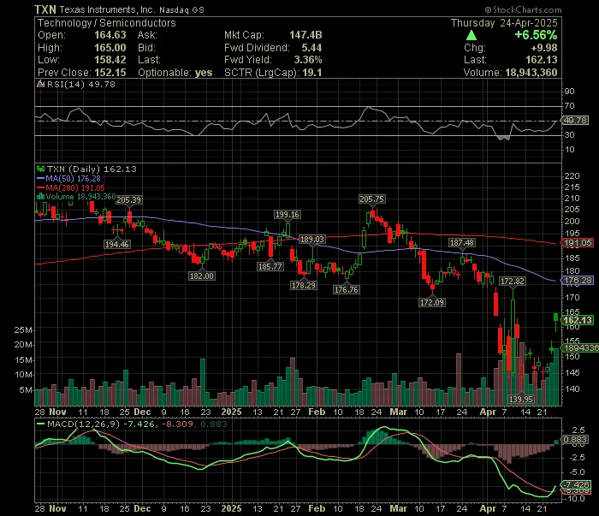Click the Mkt Cap value 147.4B
599x516 pixels.
click(x=305, y=35)
